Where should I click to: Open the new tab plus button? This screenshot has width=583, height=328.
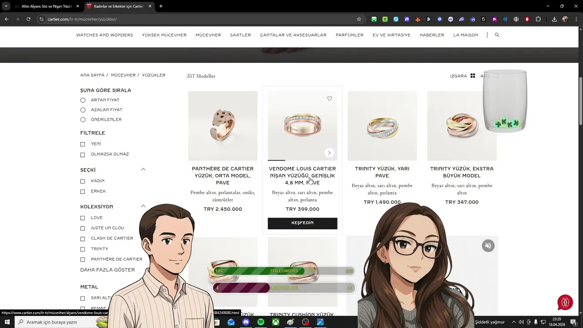[161, 6]
